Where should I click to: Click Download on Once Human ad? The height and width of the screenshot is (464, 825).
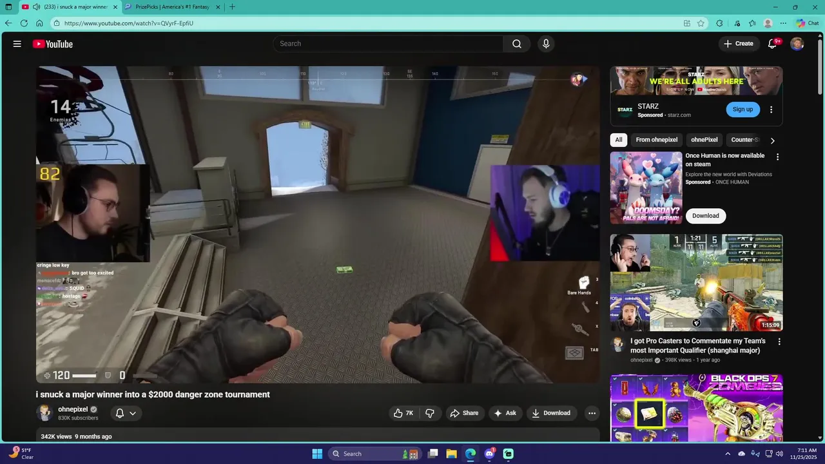[x=706, y=216]
